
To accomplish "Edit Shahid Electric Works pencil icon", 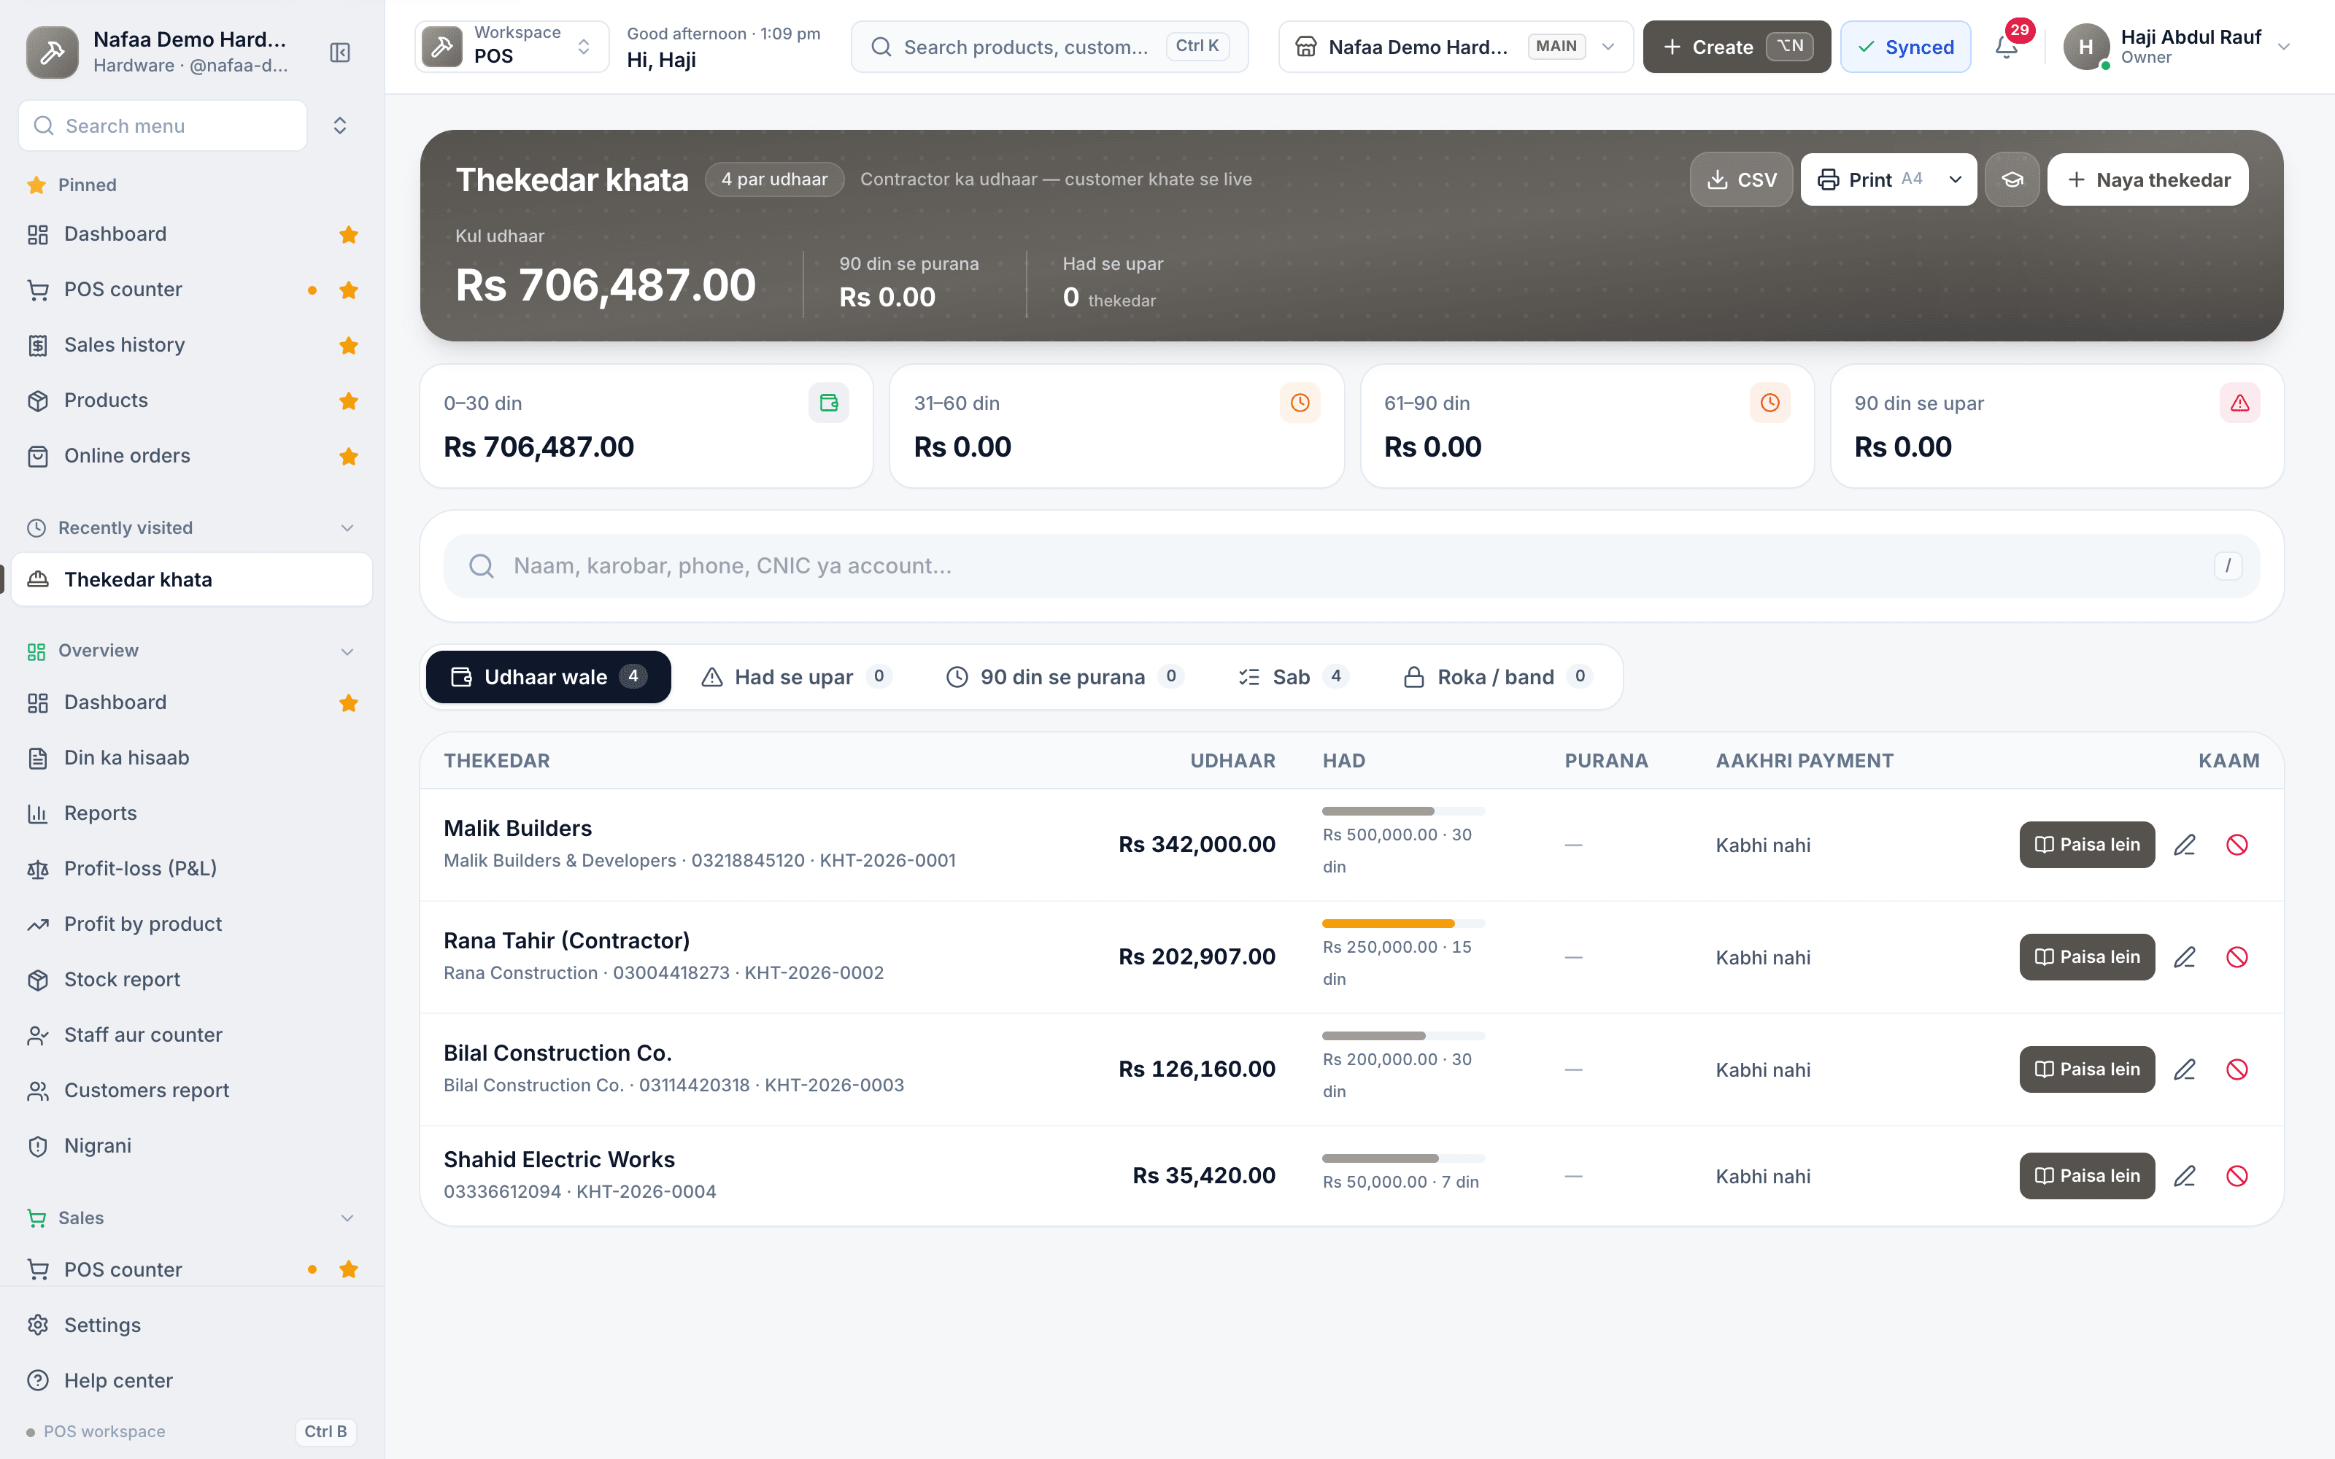I will point(2185,1175).
